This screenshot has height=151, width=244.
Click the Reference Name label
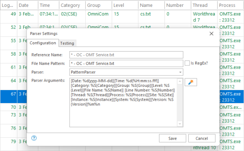47,55
